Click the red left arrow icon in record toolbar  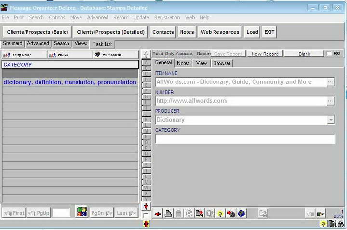pyautogui.click(x=158, y=214)
